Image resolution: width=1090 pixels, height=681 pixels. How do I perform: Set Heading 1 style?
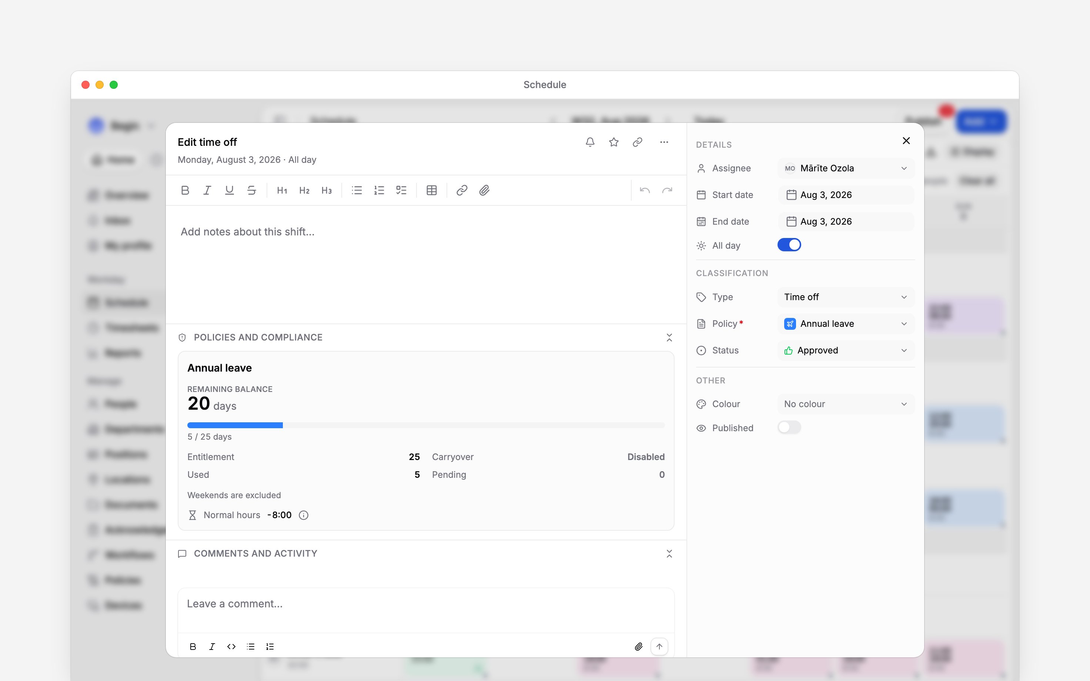[282, 191]
